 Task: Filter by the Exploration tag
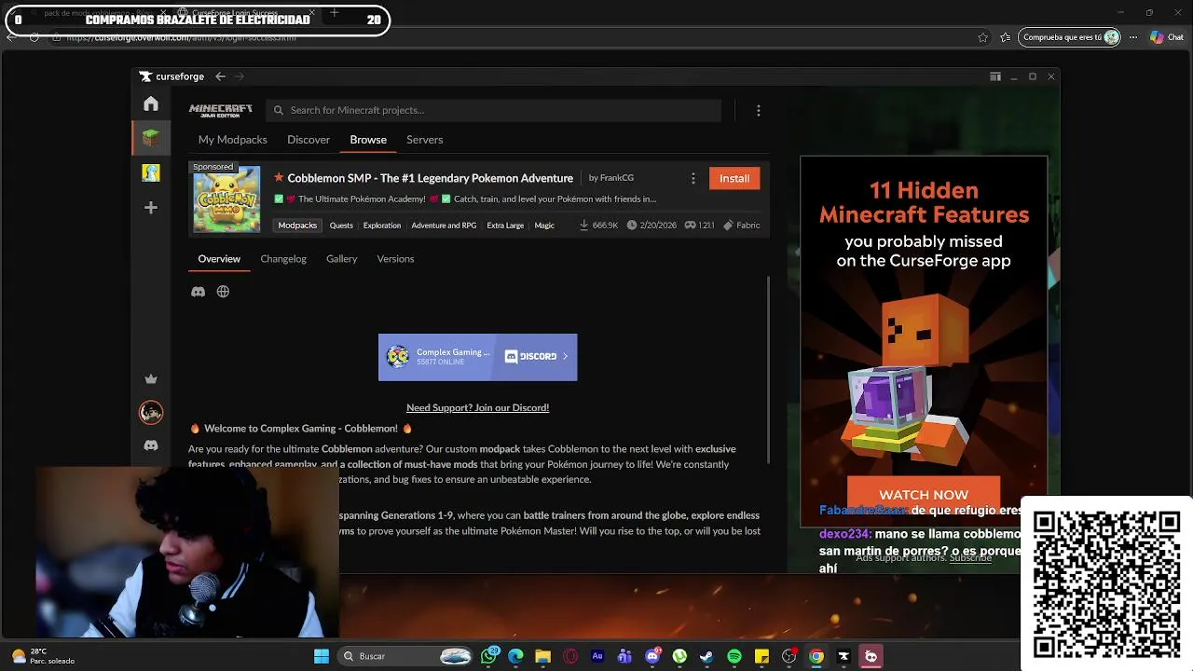tap(382, 226)
